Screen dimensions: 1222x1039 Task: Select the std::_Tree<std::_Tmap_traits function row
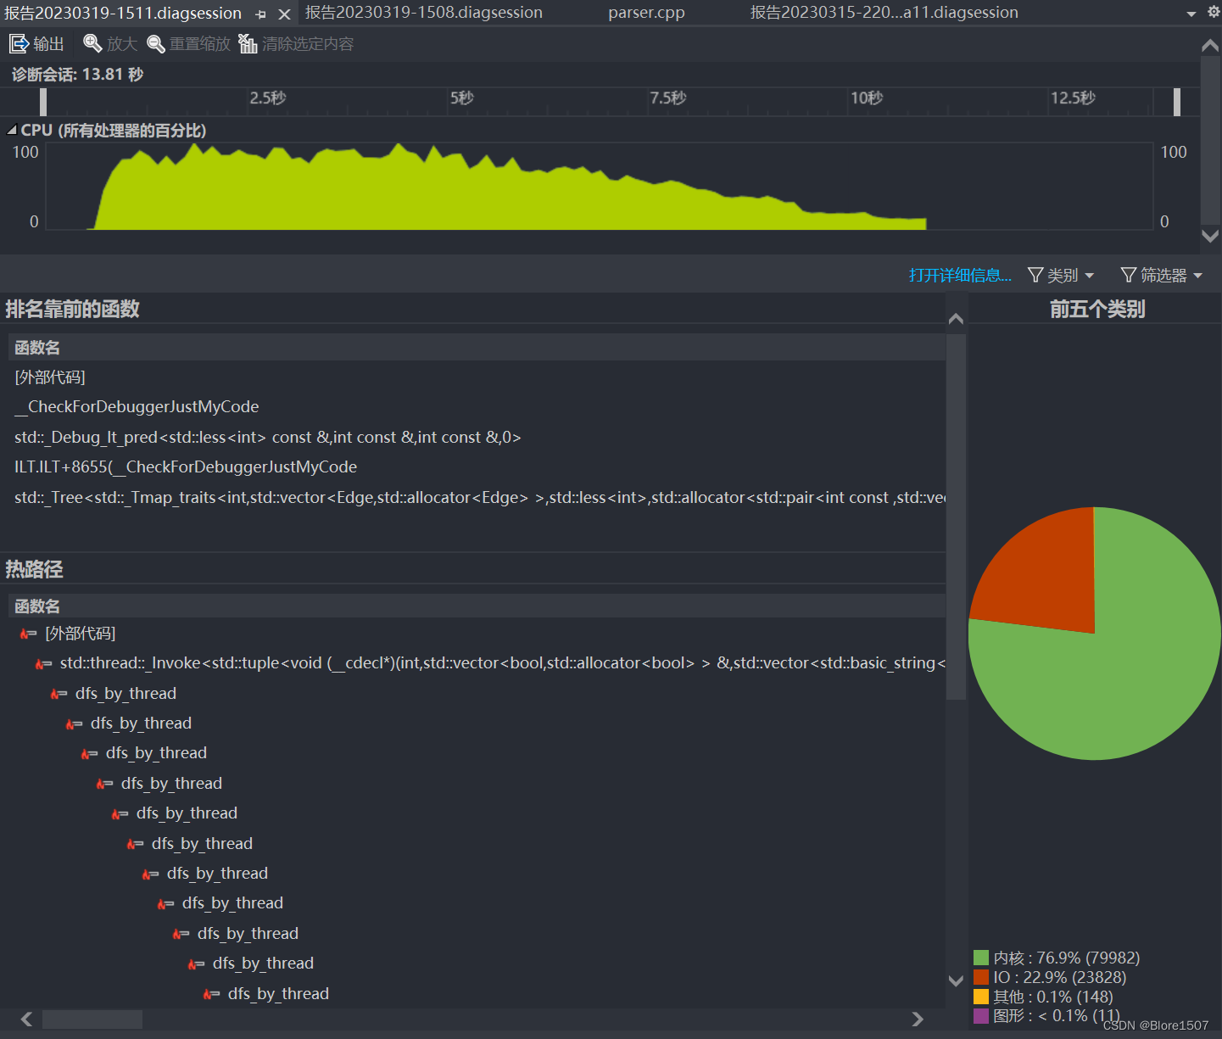[x=477, y=498]
